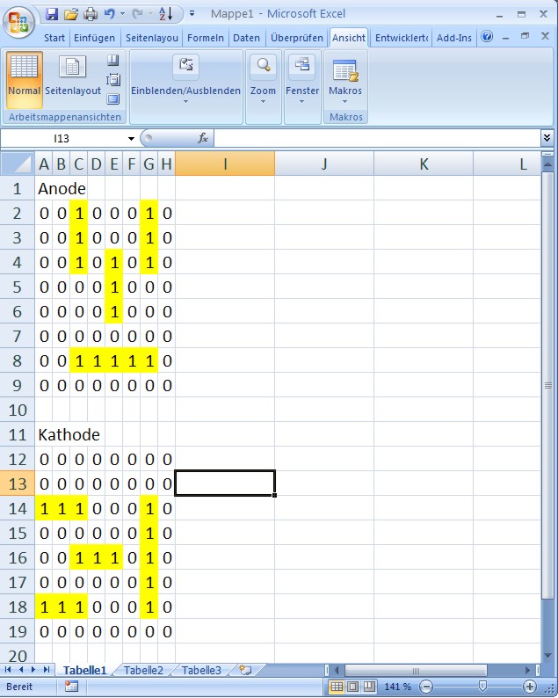The height and width of the screenshot is (698, 558).
Task: Click the insert function fx icon
Action: [202, 138]
